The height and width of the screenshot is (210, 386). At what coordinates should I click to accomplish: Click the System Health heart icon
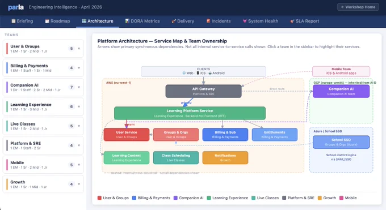pos(245,21)
